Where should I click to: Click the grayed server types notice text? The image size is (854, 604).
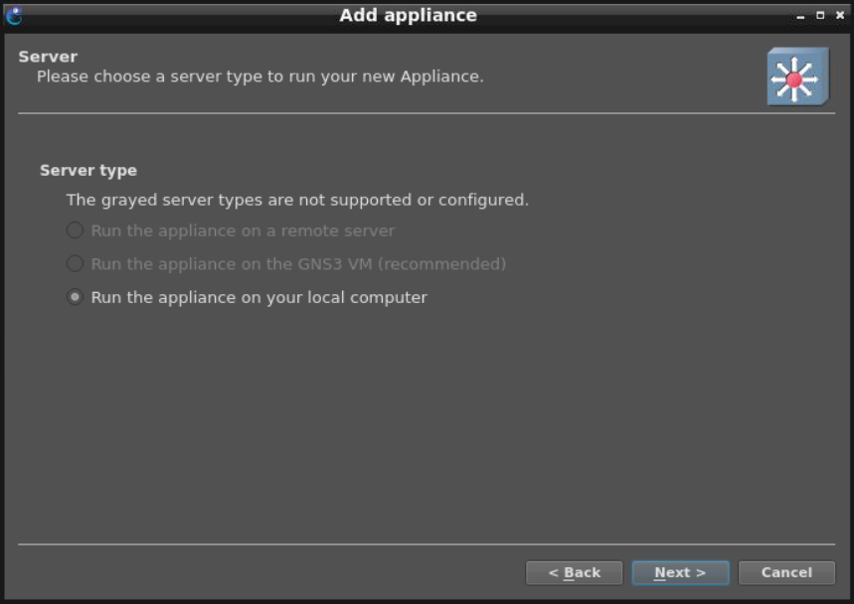pos(297,200)
